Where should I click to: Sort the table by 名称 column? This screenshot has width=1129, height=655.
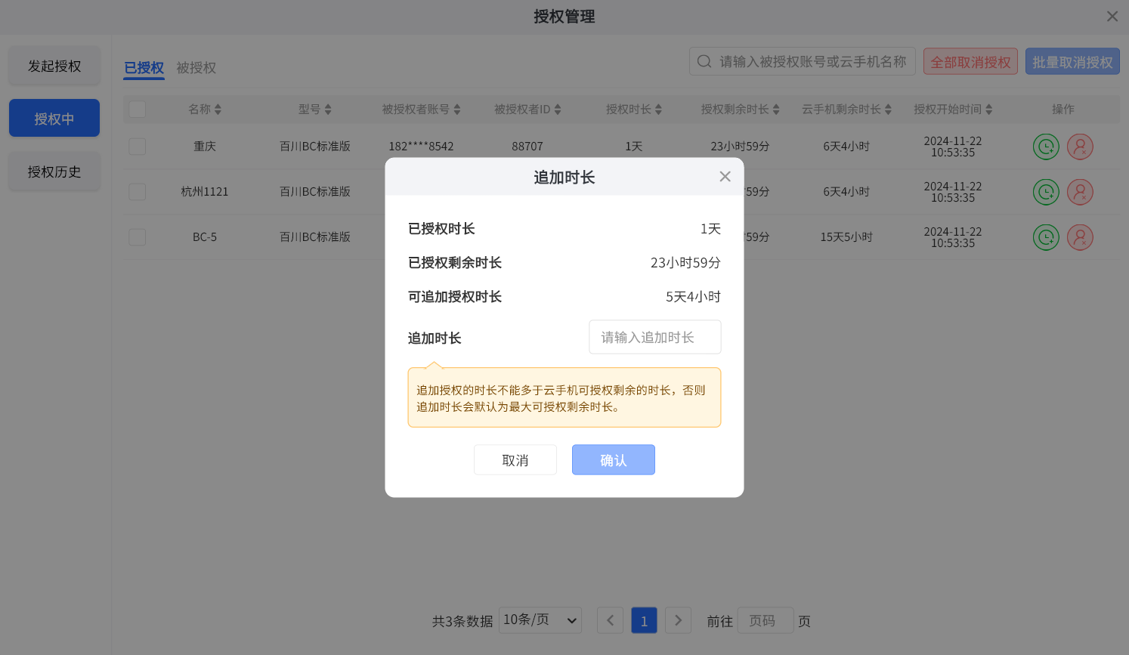[205, 109]
